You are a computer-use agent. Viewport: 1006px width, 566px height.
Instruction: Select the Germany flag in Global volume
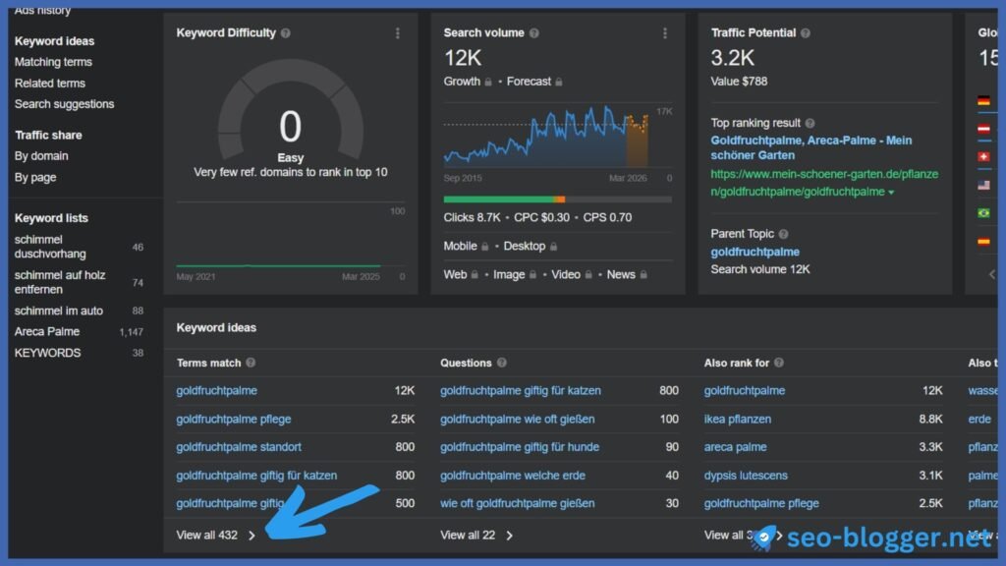click(983, 101)
